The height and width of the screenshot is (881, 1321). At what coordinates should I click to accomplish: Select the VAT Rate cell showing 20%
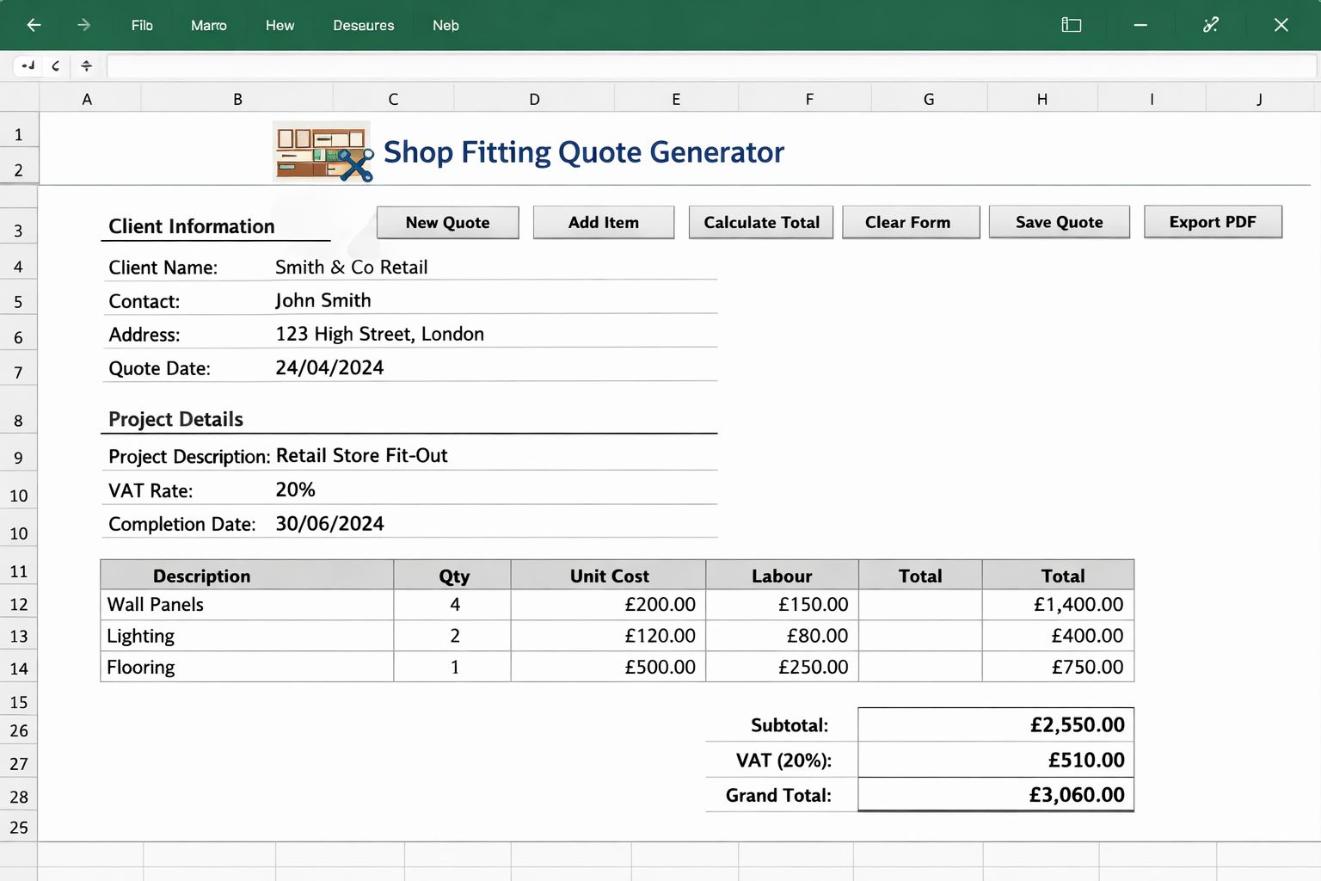click(x=295, y=490)
